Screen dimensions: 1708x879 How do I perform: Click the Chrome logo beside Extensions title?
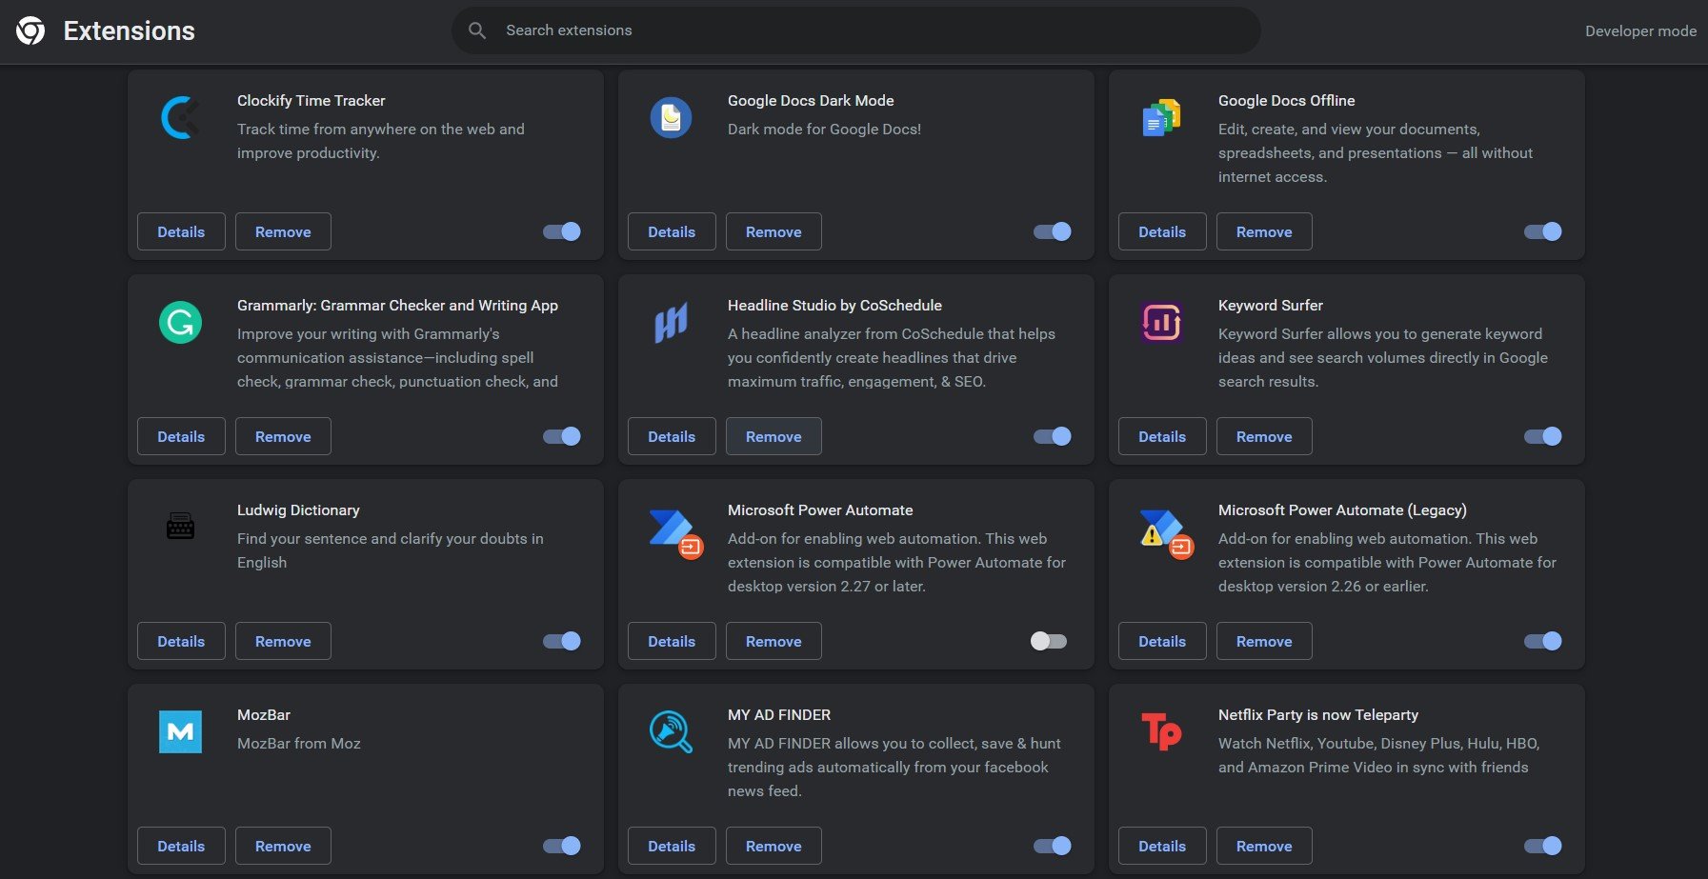30,30
